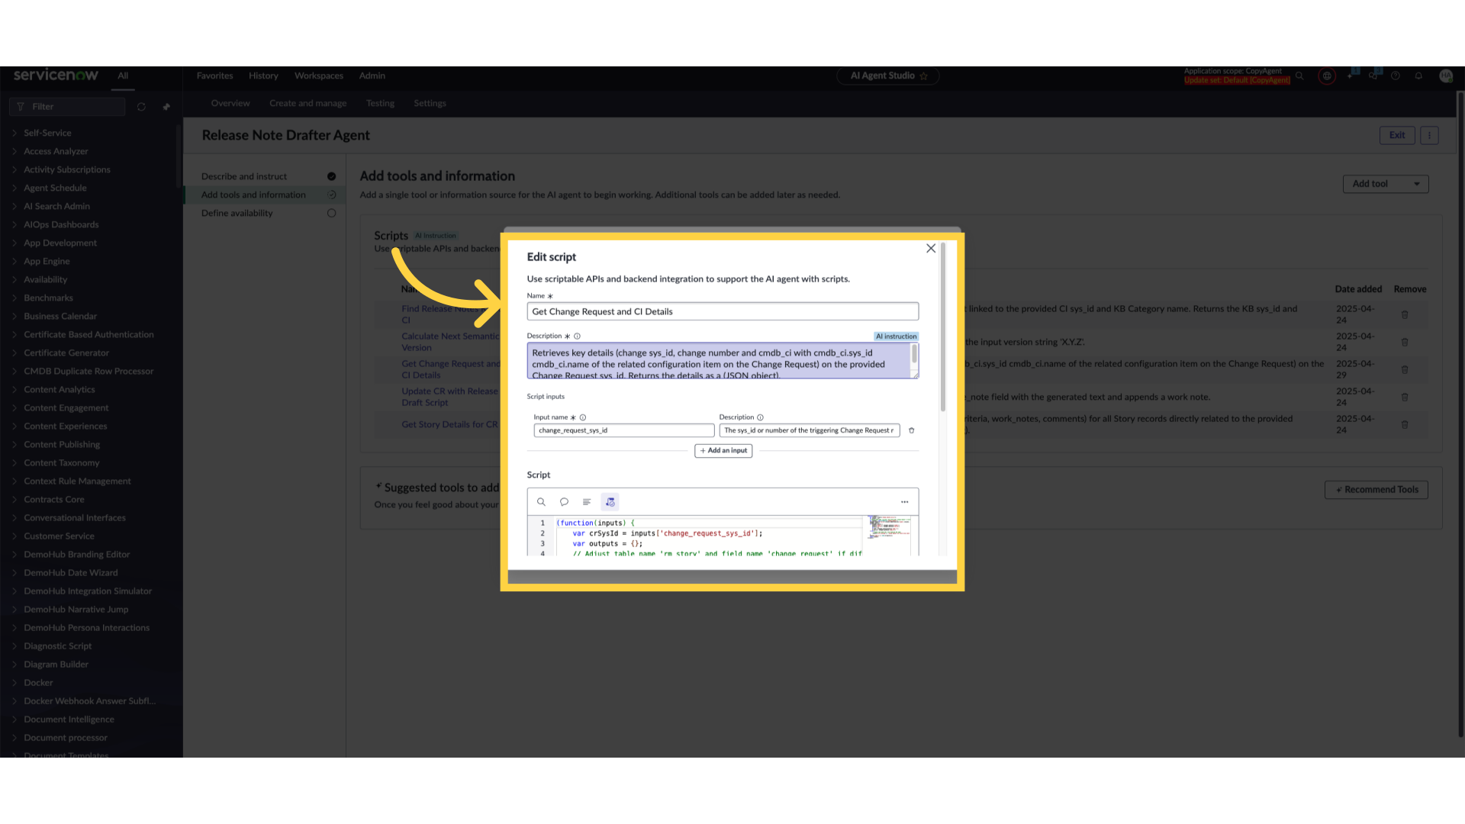Remove Update CR with Release tool via trash
Image resolution: width=1465 pixels, height=824 pixels.
(1405, 397)
